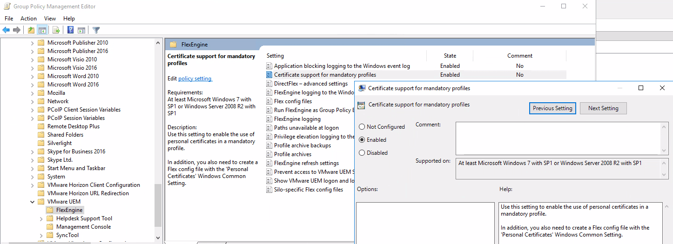Click Comment box scroll-down arrow

pyautogui.click(x=664, y=151)
